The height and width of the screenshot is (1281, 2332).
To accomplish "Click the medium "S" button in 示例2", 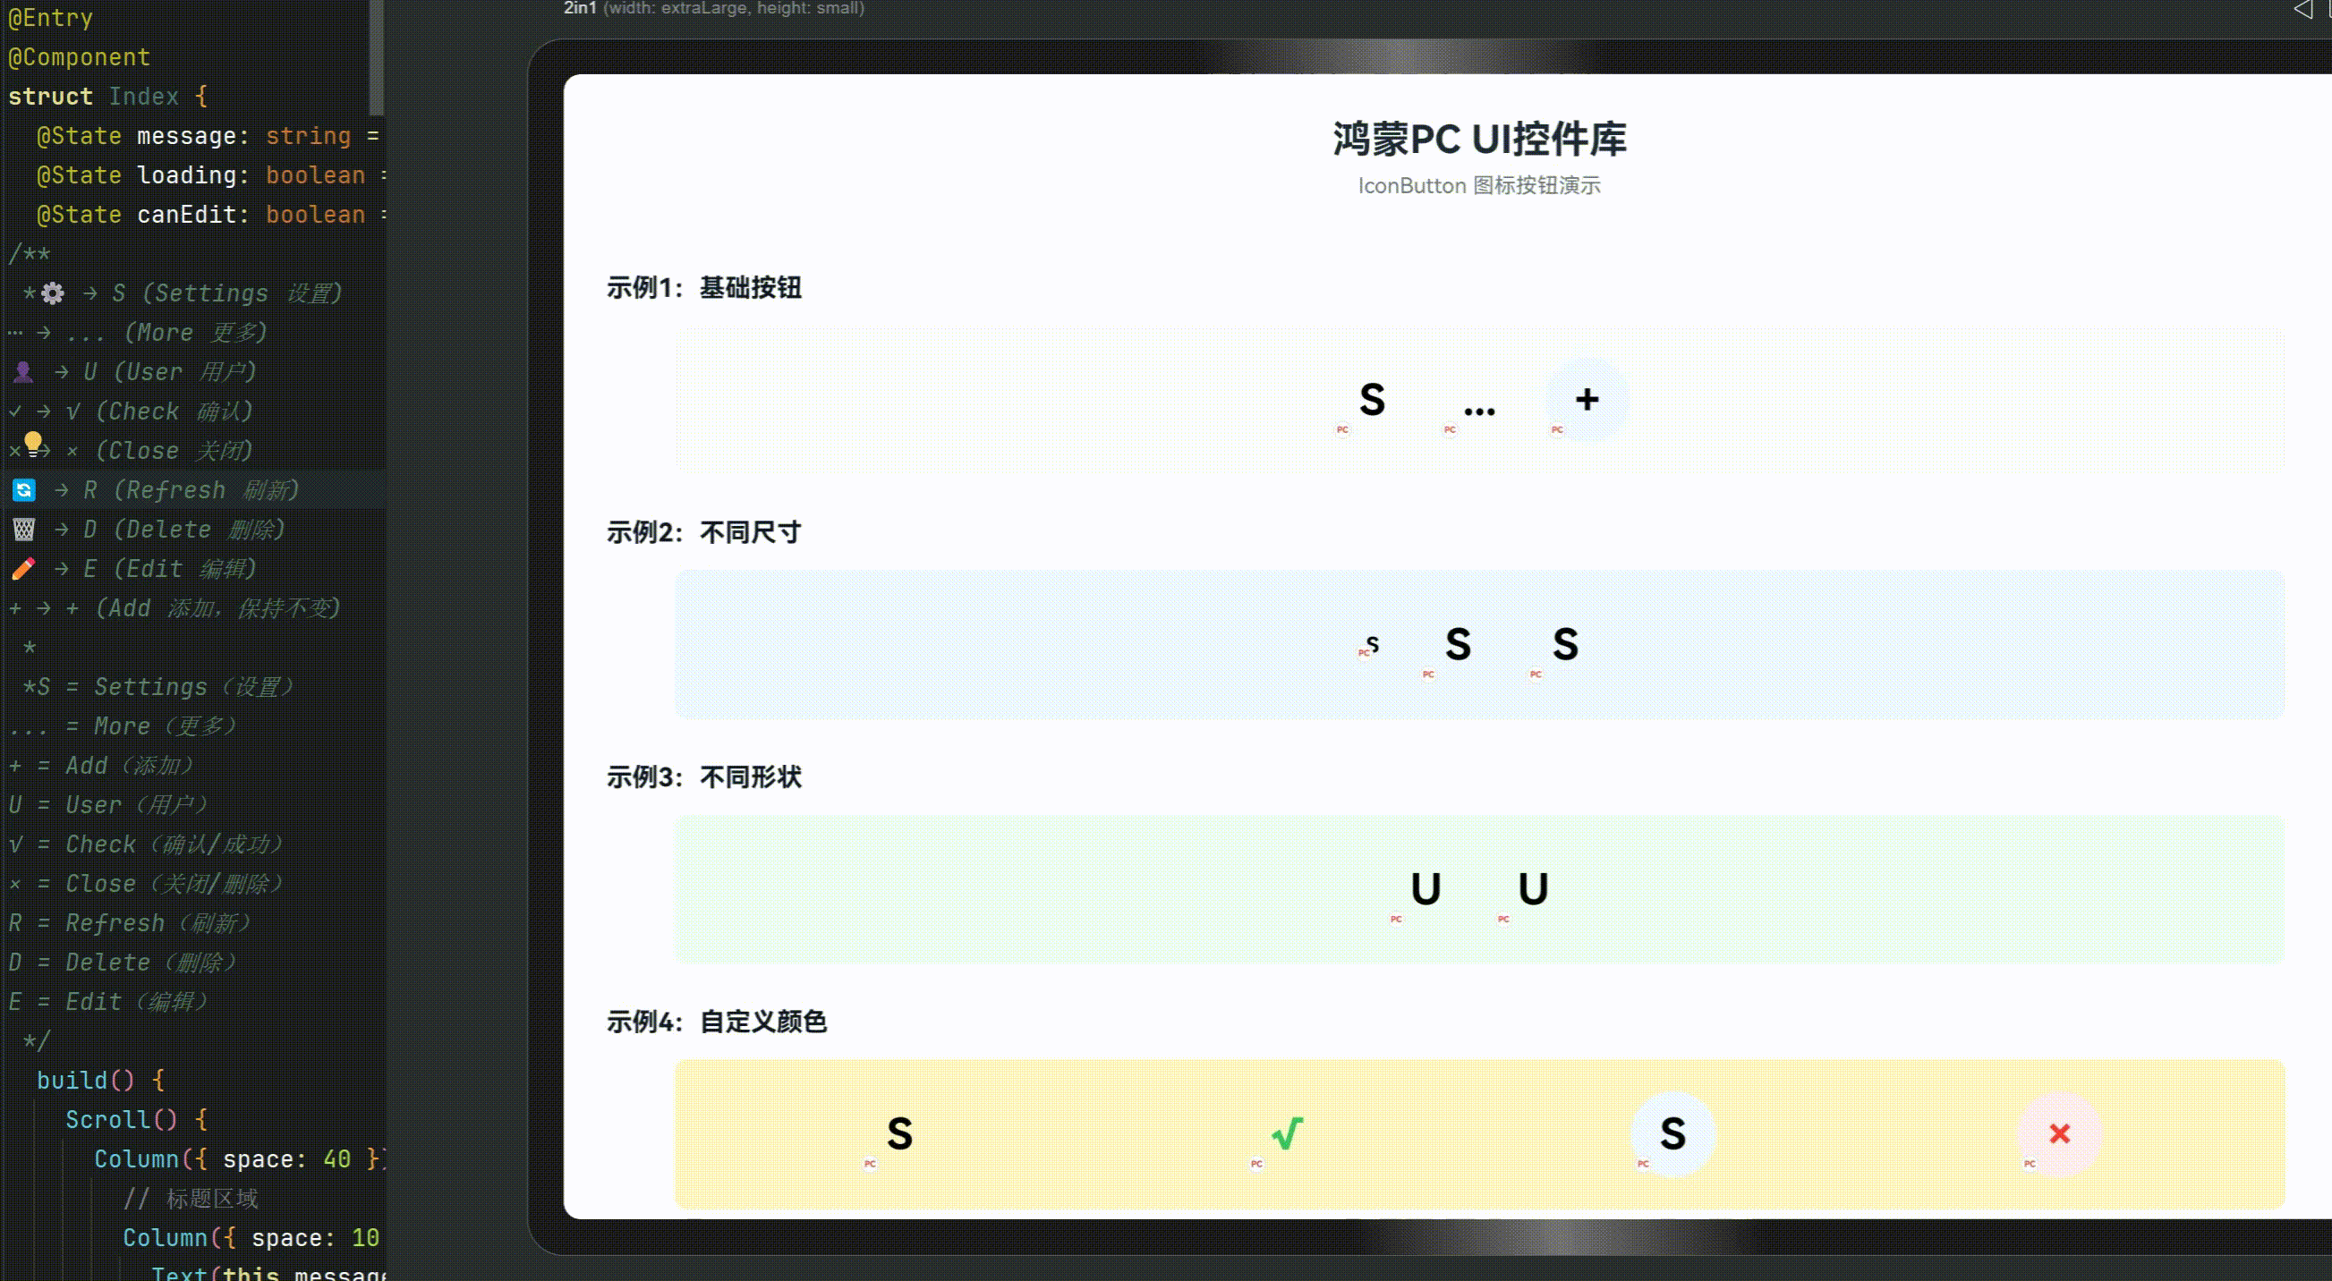I will pos(1459,645).
